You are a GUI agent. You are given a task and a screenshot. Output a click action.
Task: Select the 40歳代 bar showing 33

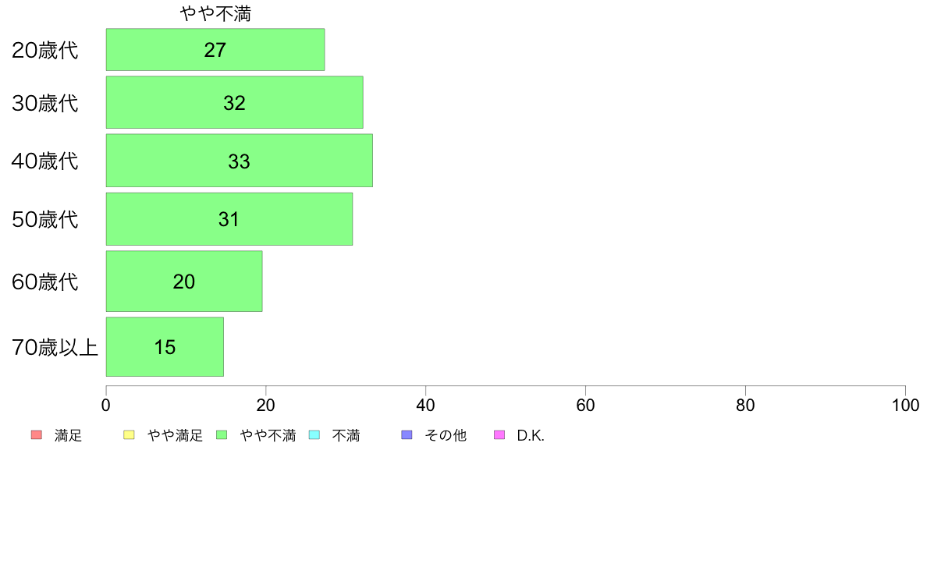click(x=240, y=160)
